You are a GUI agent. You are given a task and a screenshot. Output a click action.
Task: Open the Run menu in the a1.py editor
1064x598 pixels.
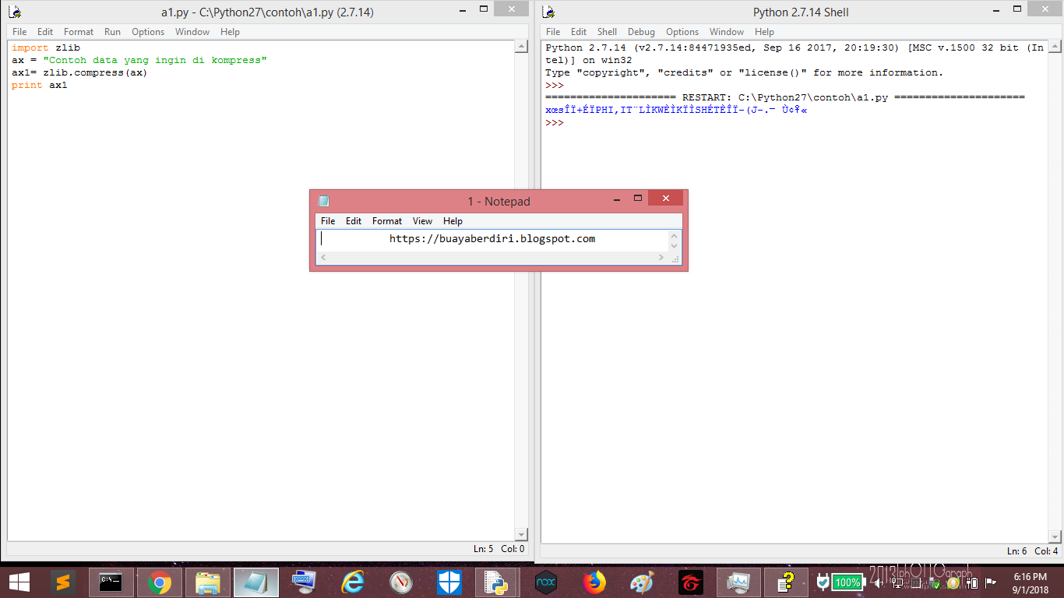point(112,32)
